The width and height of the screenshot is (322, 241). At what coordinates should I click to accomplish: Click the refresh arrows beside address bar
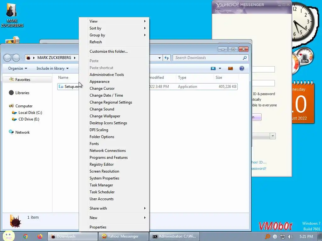pyautogui.click(x=167, y=58)
